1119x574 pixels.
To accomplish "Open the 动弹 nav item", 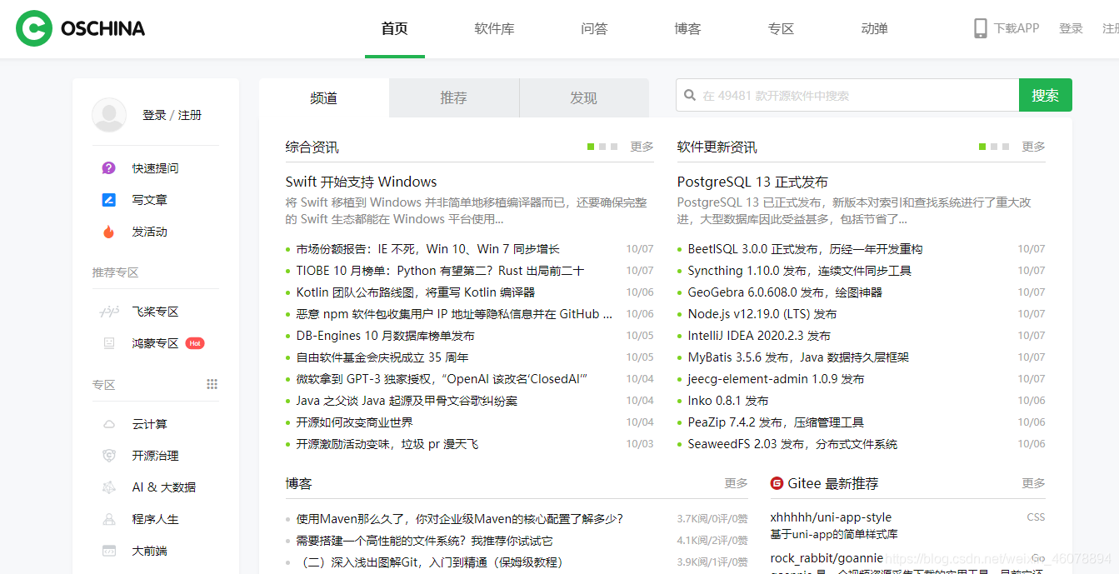I will [x=875, y=28].
